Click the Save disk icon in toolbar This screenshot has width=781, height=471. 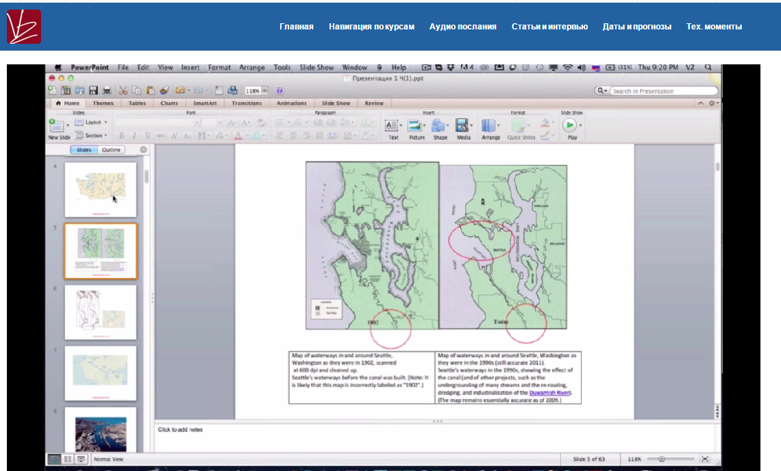click(93, 90)
